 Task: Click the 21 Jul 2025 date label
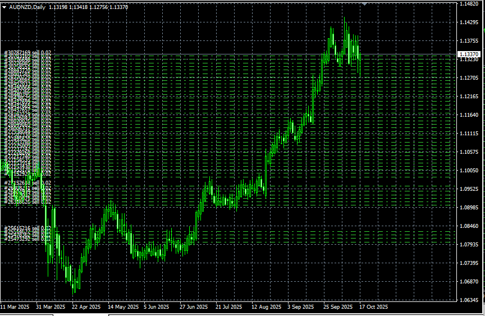[228, 308]
